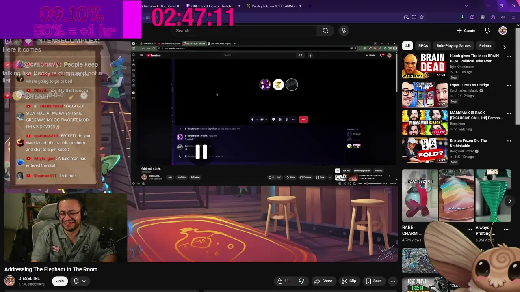The height and width of the screenshot is (292, 520).
Task: Open options menu for MAMAMAX IS BACK video
Action: (x=509, y=113)
